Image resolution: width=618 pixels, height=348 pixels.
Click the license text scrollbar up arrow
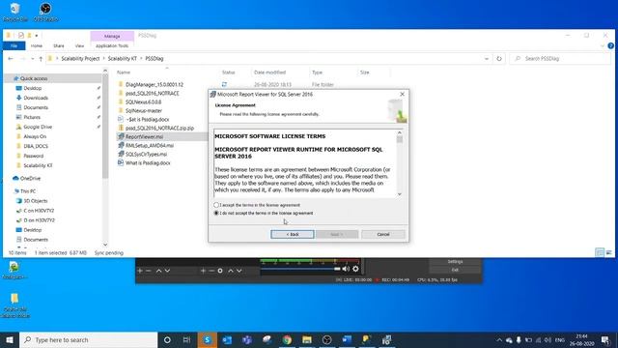(x=399, y=133)
